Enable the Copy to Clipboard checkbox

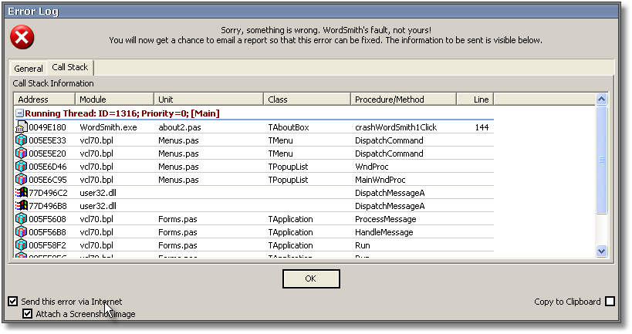[x=610, y=302]
